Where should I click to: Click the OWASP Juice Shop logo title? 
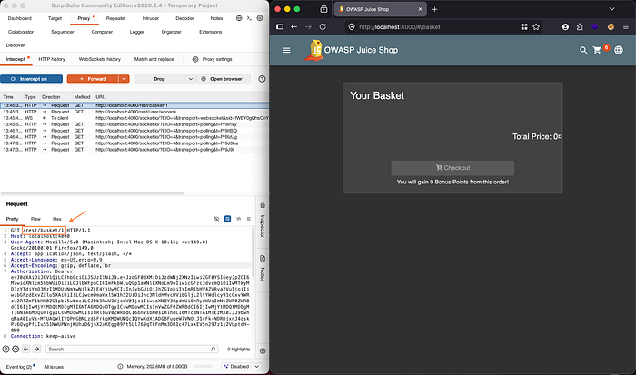point(352,50)
